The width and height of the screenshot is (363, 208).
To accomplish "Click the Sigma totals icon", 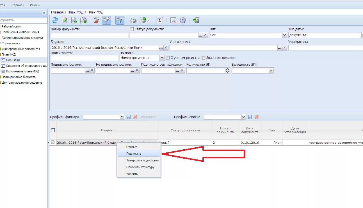I will (160, 20).
